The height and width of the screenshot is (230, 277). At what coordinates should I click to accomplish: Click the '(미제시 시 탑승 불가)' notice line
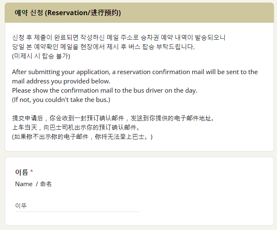coord(41,56)
